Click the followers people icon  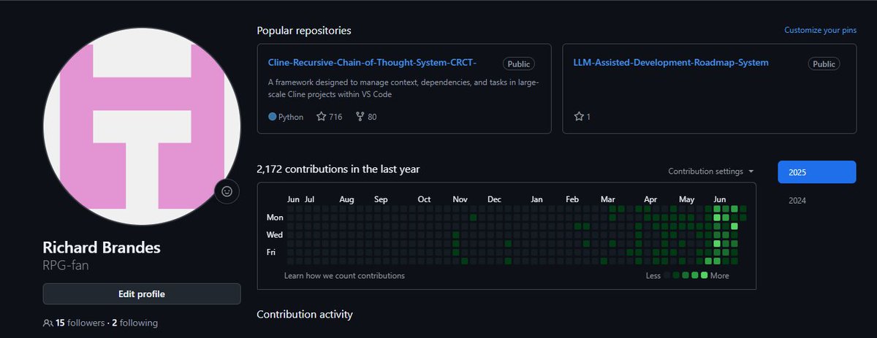tap(48, 323)
